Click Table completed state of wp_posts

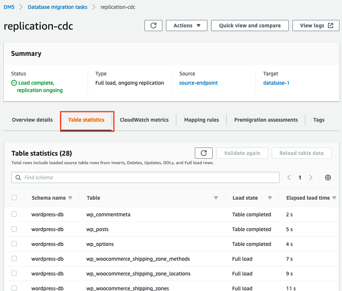point(251,229)
